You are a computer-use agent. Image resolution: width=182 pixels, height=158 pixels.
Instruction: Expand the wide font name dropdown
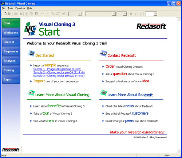point(100,14)
